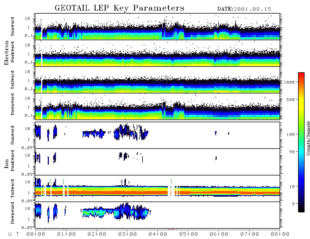Click the 0.05 tick of Ion Duskward axis
The width and height of the screenshot is (310, 239).
tap(27, 174)
